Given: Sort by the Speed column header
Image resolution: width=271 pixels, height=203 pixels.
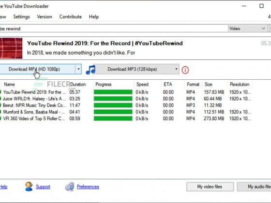Looking at the screenshot, I should pos(142,85).
